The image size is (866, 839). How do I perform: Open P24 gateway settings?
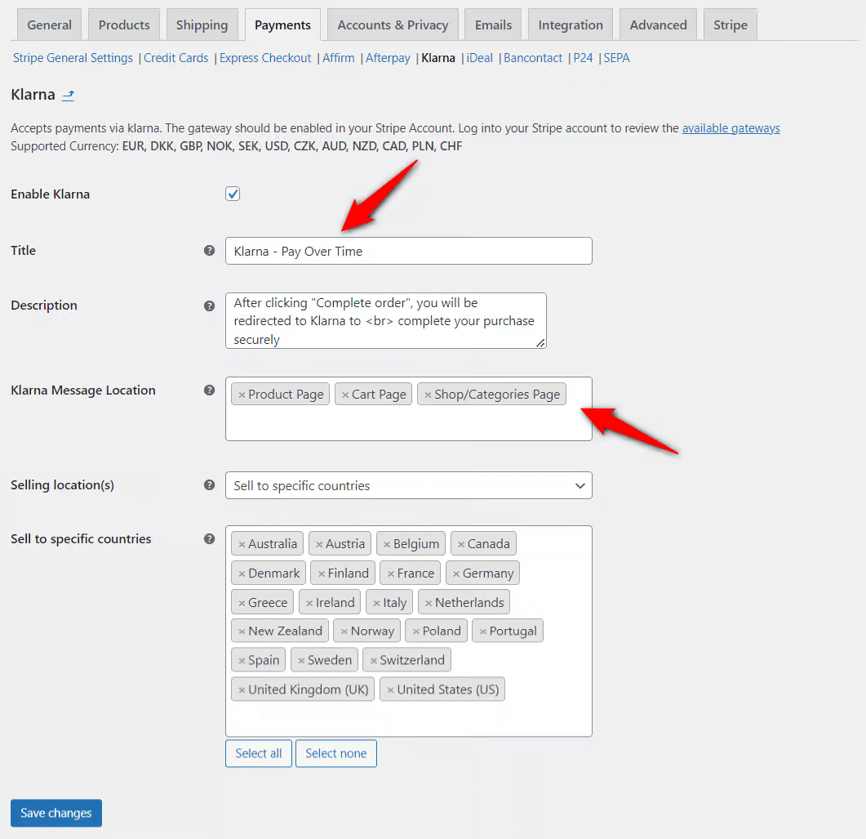point(583,58)
